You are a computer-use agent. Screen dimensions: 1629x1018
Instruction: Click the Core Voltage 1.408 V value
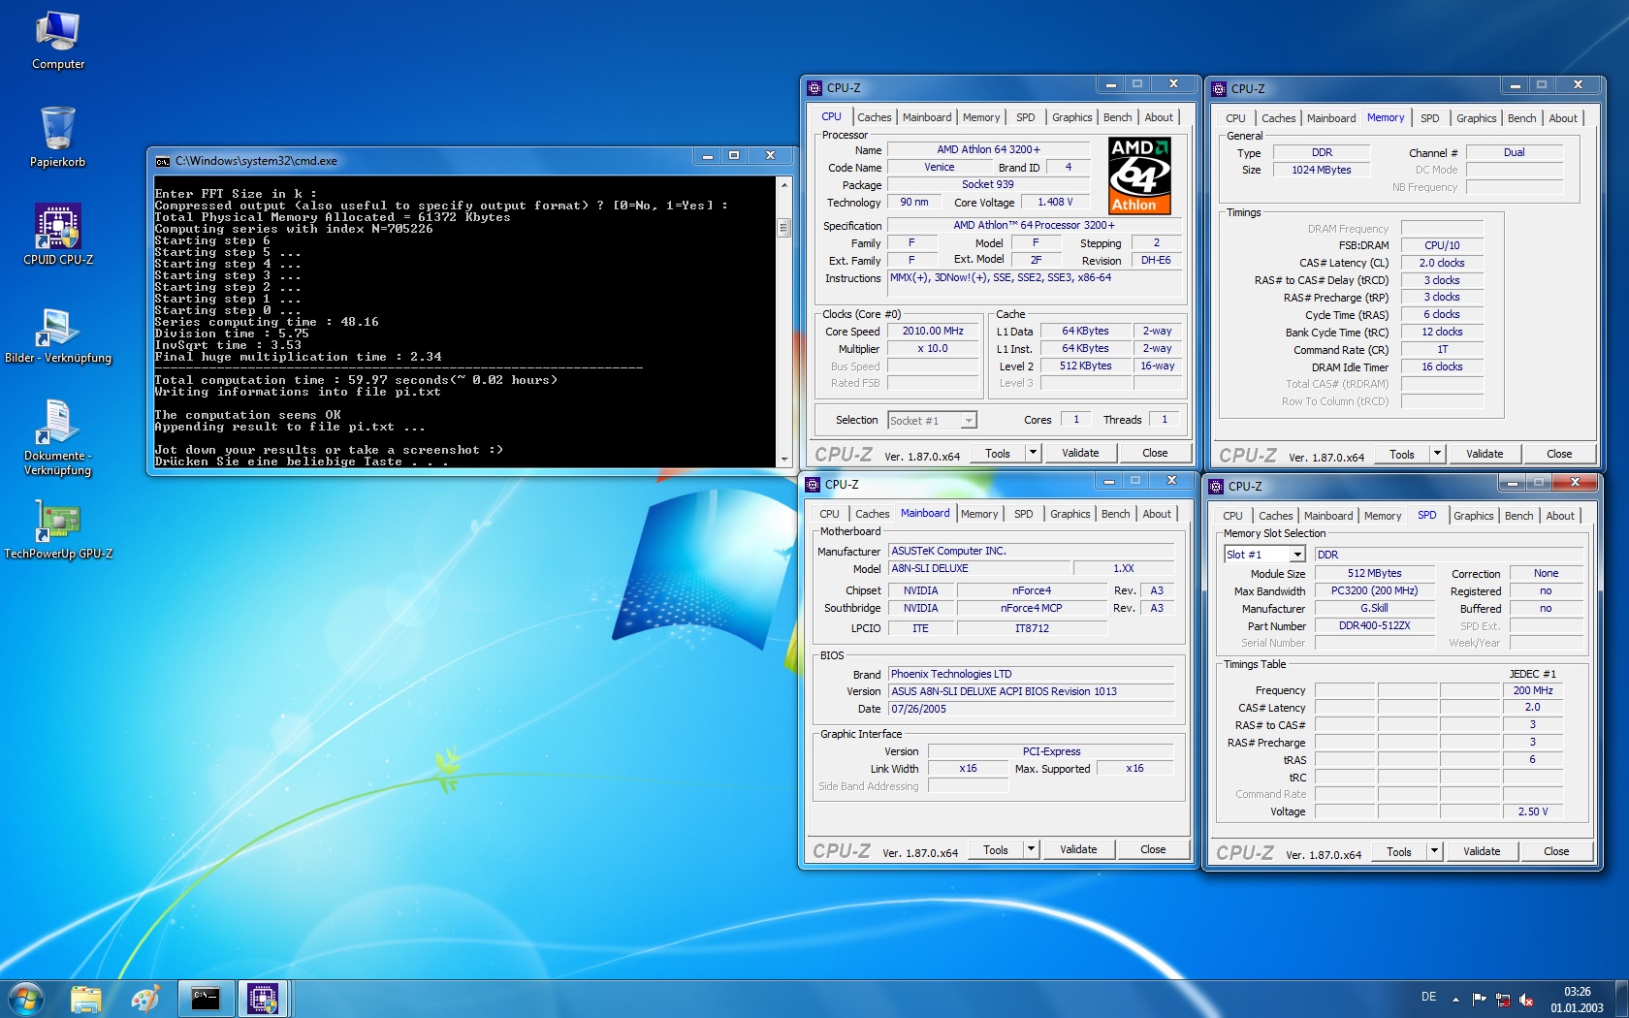(x=1055, y=202)
